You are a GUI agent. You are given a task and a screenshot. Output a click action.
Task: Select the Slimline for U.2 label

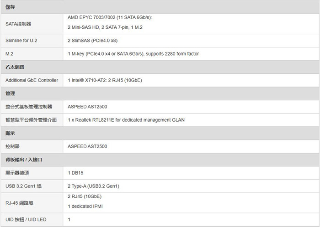(21, 41)
